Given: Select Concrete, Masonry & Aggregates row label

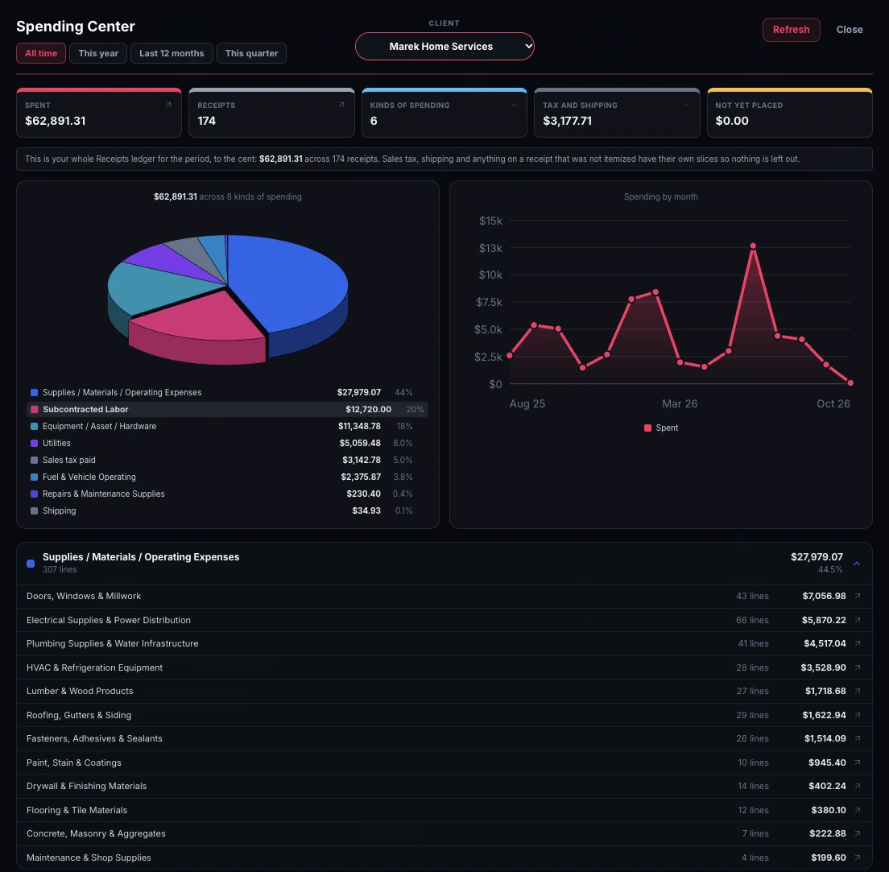Looking at the screenshot, I should coord(97,834).
